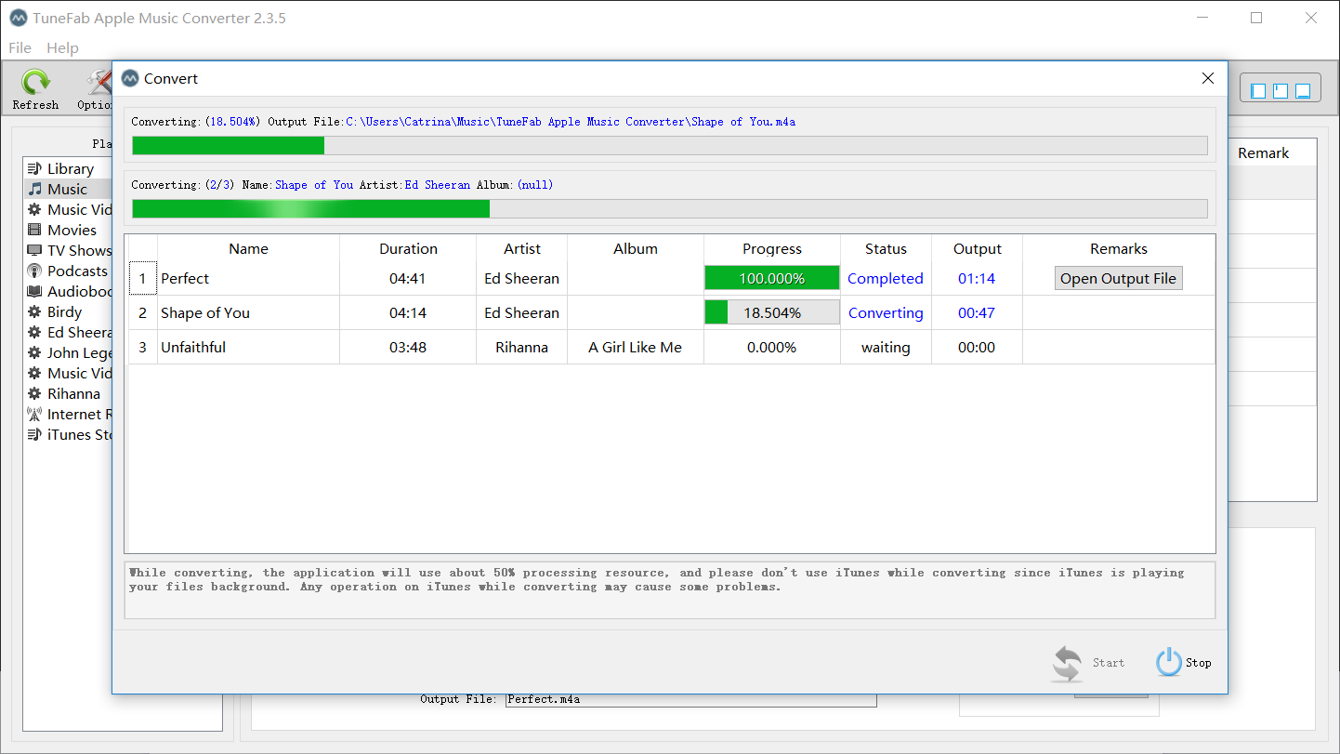The width and height of the screenshot is (1340, 754).
Task: Click the Output File field showing Perfect.m4a
Action: point(690,699)
